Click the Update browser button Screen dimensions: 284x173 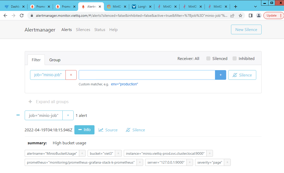(272, 15)
